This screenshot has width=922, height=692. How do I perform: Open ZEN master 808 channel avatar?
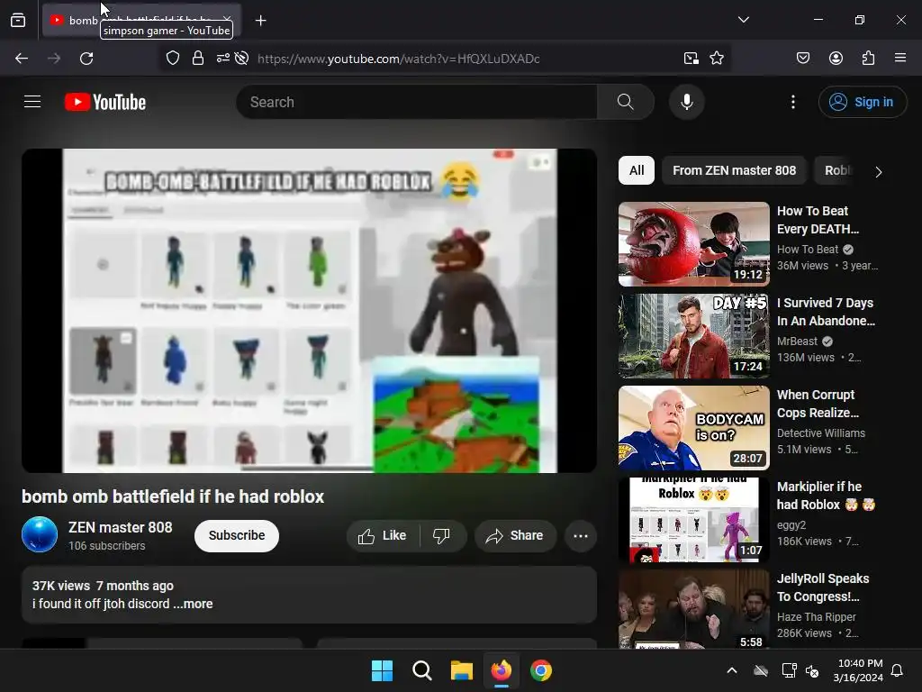point(40,534)
